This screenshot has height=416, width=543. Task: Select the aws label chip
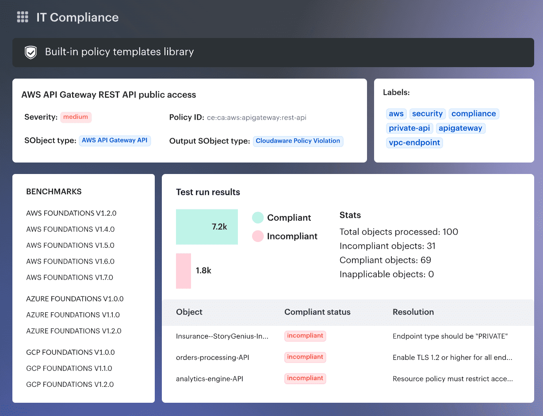(x=396, y=113)
